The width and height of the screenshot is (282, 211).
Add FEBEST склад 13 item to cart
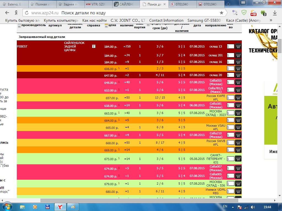(x=238, y=47)
